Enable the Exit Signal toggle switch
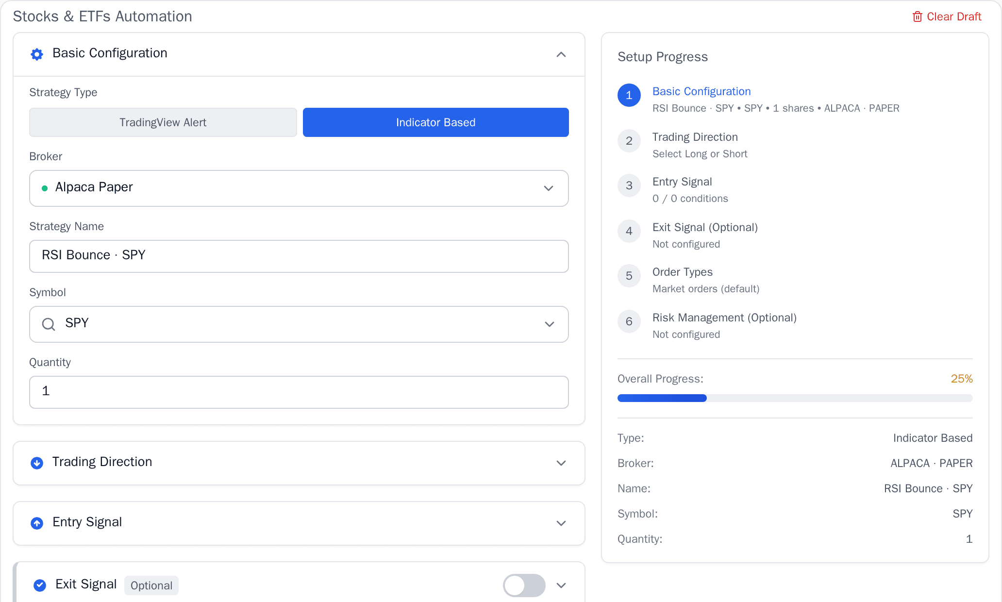This screenshot has height=602, width=1002. pos(524,585)
